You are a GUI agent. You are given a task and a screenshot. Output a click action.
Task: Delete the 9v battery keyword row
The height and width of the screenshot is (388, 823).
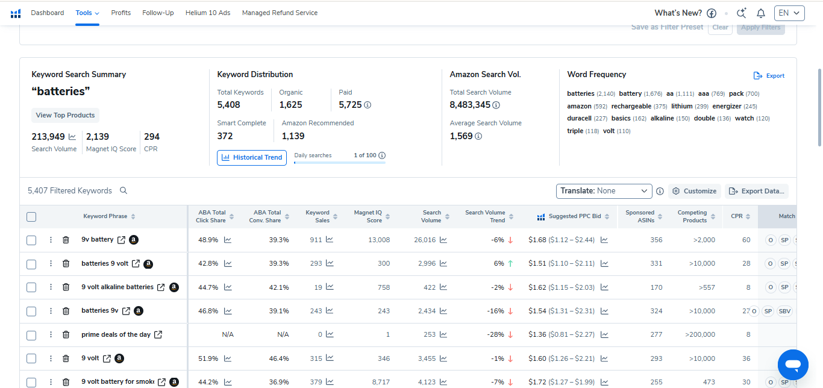tap(66, 240)
